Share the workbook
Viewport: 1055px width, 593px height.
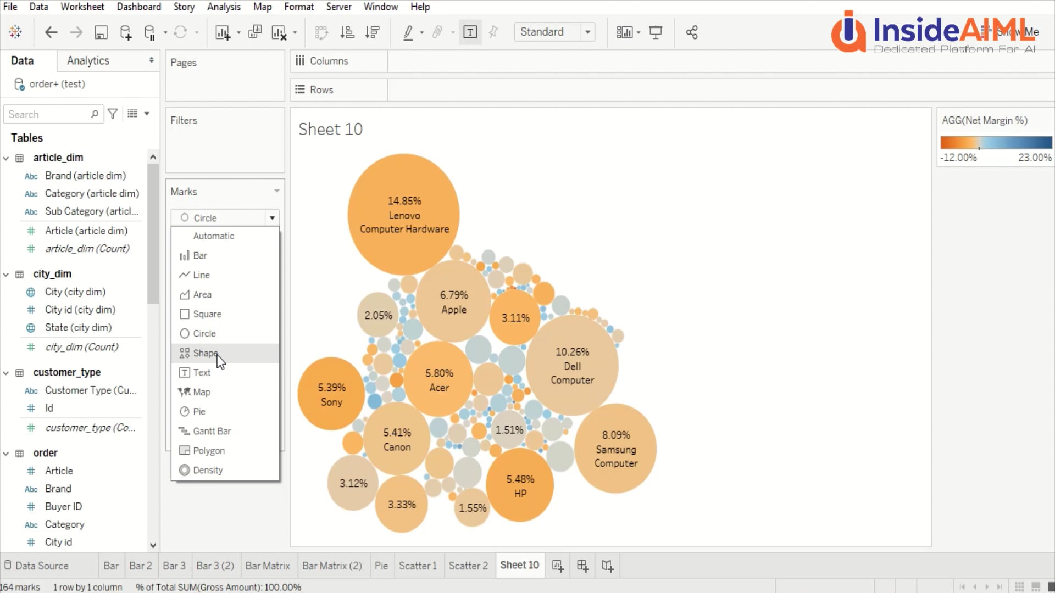pos(691,32)
